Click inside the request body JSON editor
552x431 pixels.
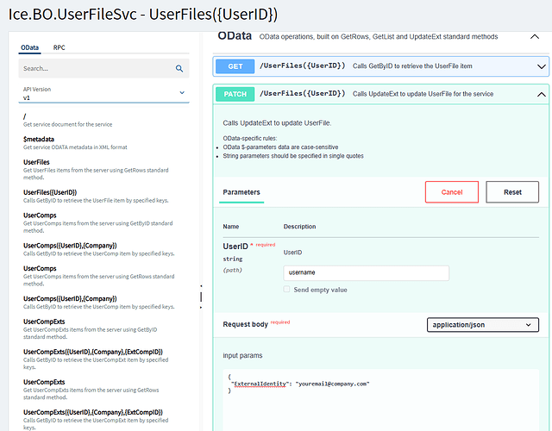tap(380, 400)
